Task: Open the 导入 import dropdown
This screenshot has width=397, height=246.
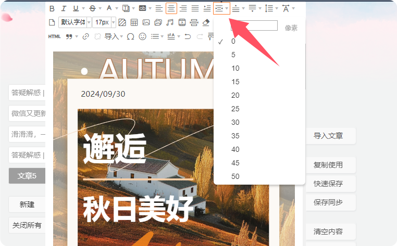Action: coord(114,36)
